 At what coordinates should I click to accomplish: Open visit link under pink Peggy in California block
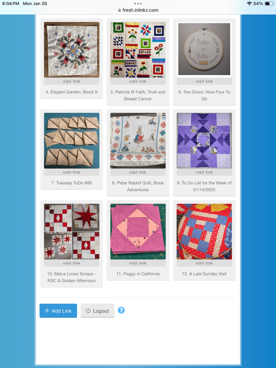(138, 263)
